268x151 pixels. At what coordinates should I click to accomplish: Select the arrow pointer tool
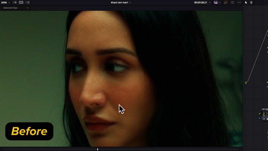tap(246, 2)
